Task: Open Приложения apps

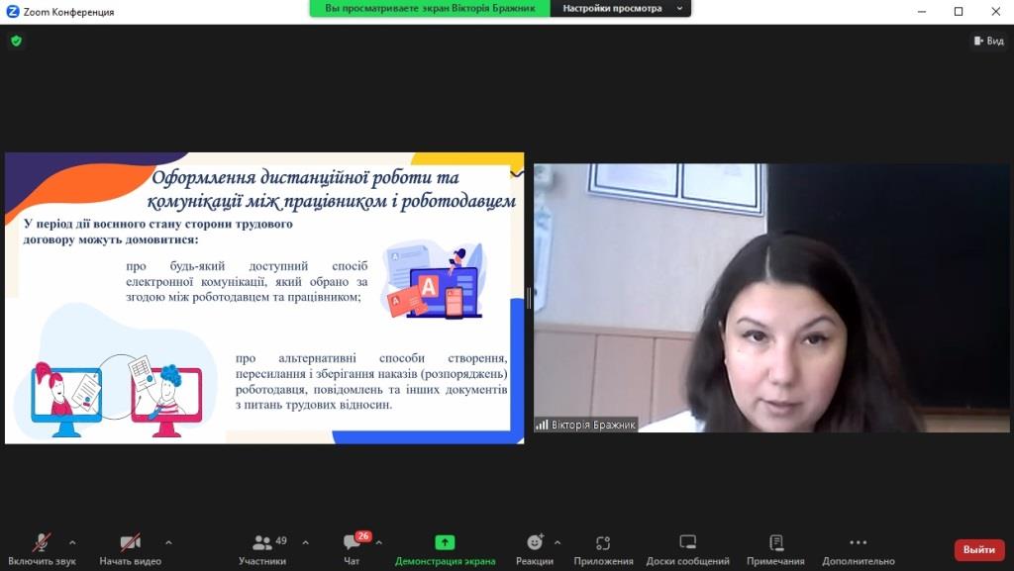Action: 603,549
